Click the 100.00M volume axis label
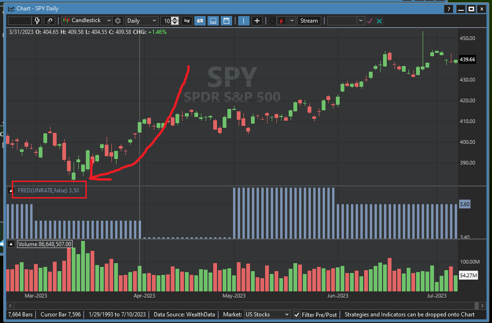This screenshot has height=323, width=492. (470, 262)
